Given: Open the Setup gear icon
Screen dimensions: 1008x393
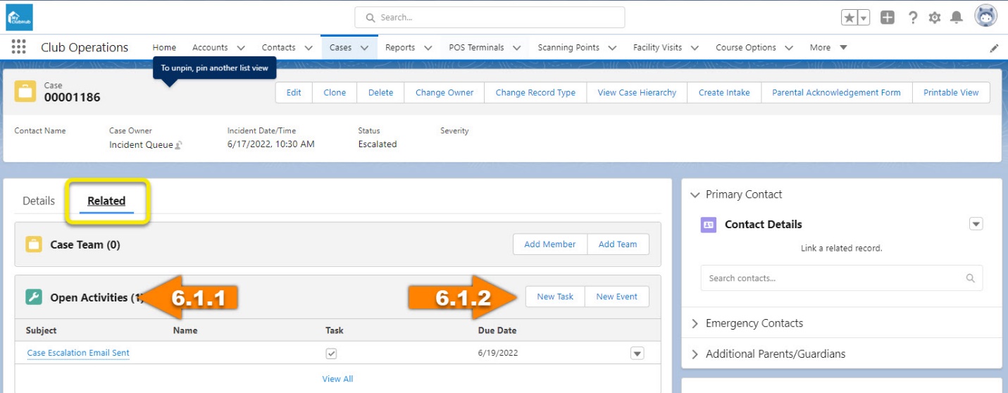Looking at the screenshot, I should [x=935, y=18].
